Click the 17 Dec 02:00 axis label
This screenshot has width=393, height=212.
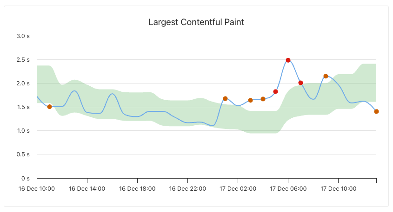pyautogui.click(x=238, y=189)
